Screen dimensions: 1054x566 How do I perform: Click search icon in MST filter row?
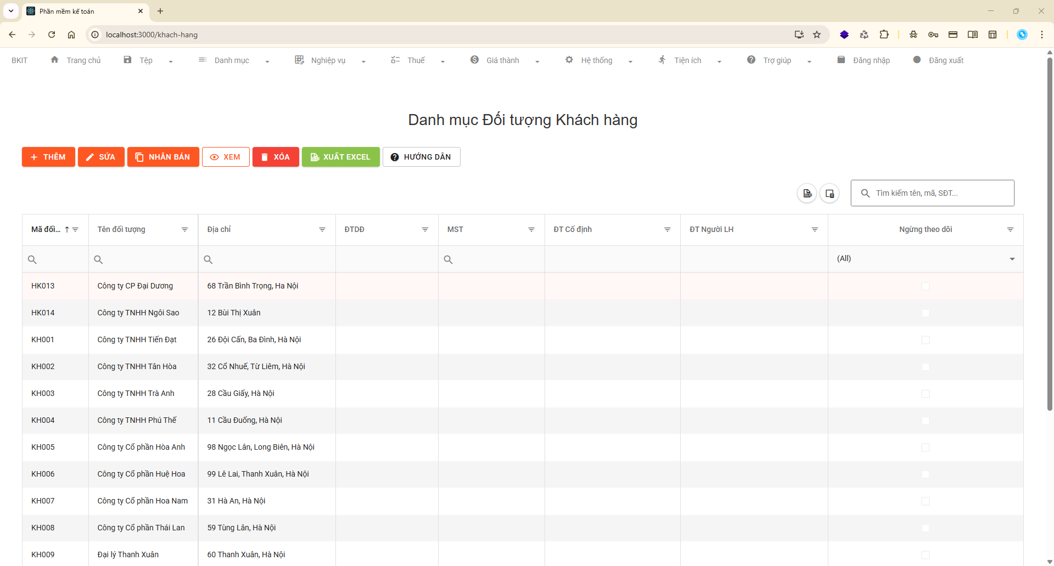pyautogui.click(x=448, y=259)
